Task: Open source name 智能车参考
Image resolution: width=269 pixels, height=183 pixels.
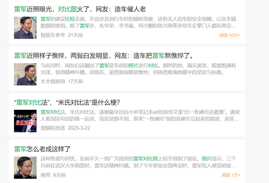Action: coord(53,35)
